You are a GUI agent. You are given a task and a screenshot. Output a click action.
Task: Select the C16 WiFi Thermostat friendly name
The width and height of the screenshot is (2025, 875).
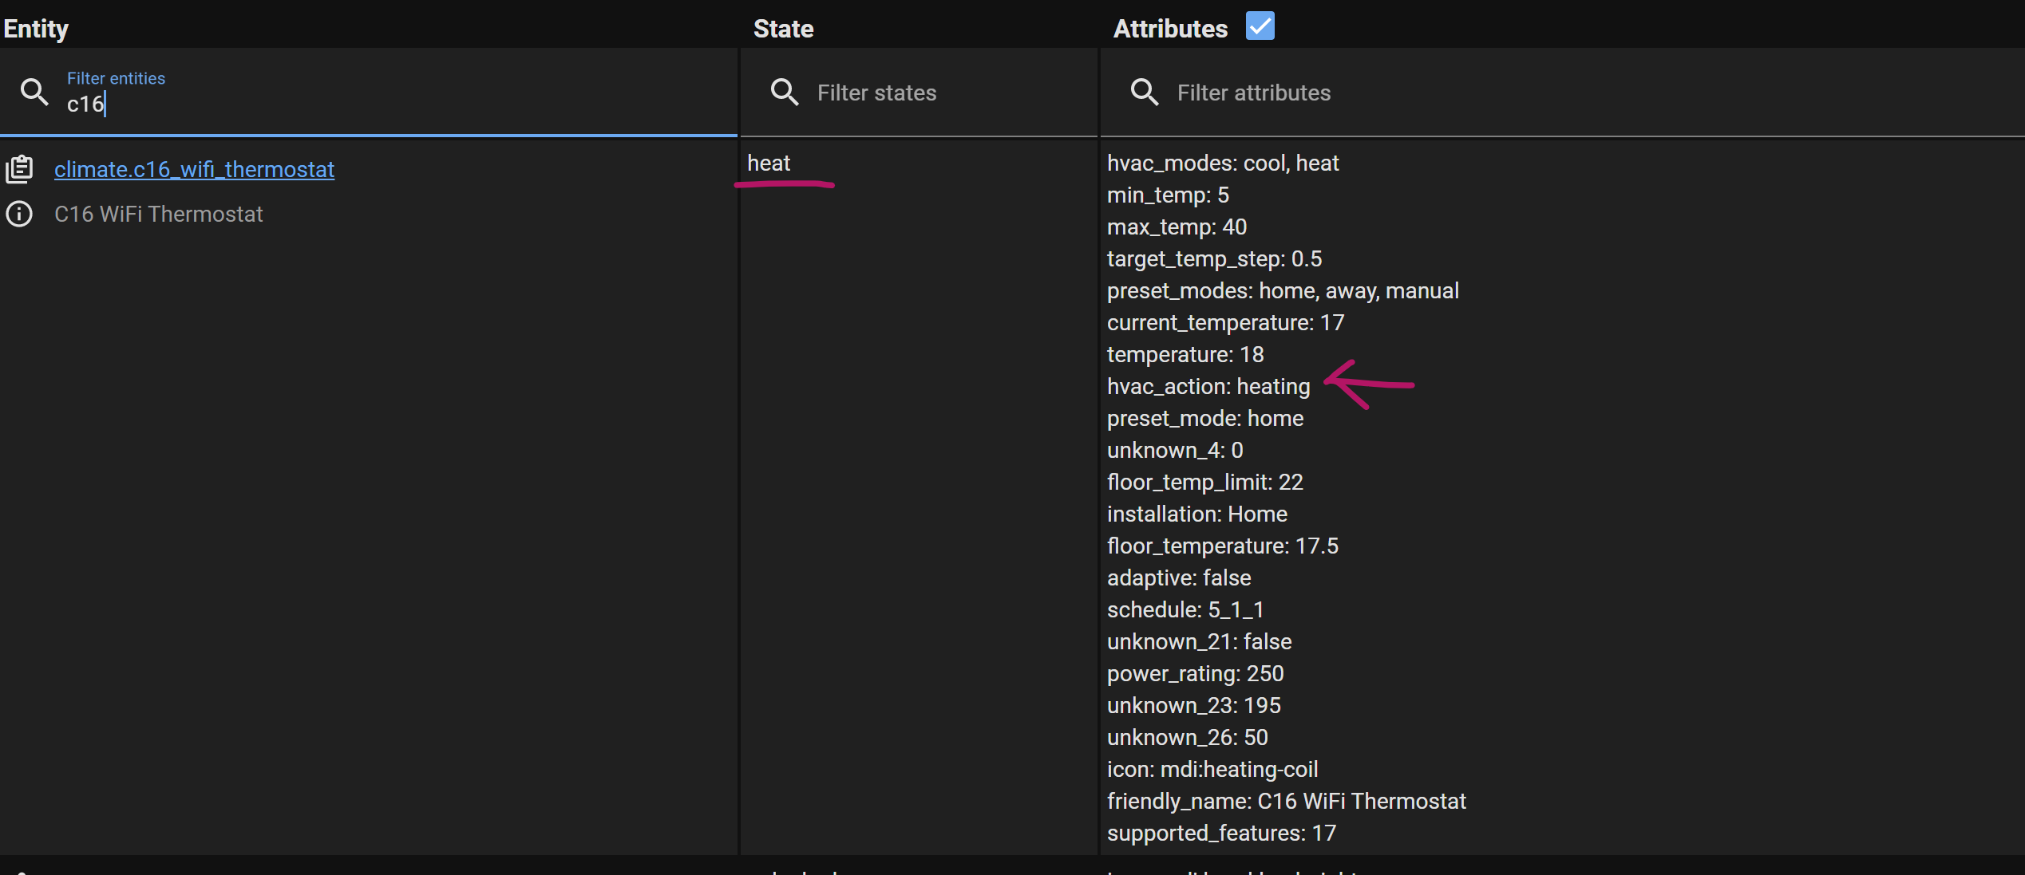click(159, 214)
